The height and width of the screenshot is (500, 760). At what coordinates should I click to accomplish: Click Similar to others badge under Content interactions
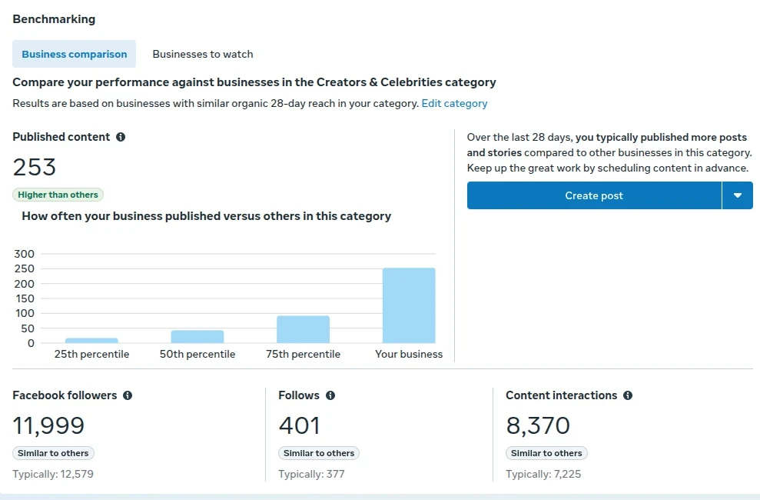point(546,453)
